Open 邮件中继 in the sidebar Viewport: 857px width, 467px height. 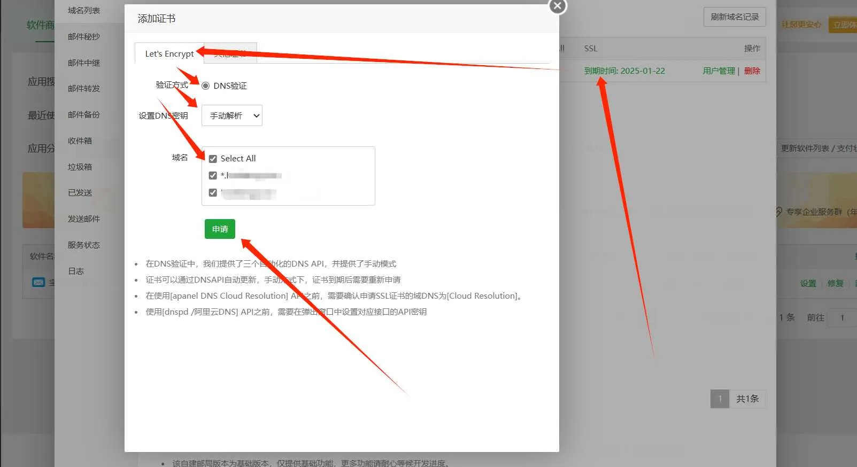[84, 63]
